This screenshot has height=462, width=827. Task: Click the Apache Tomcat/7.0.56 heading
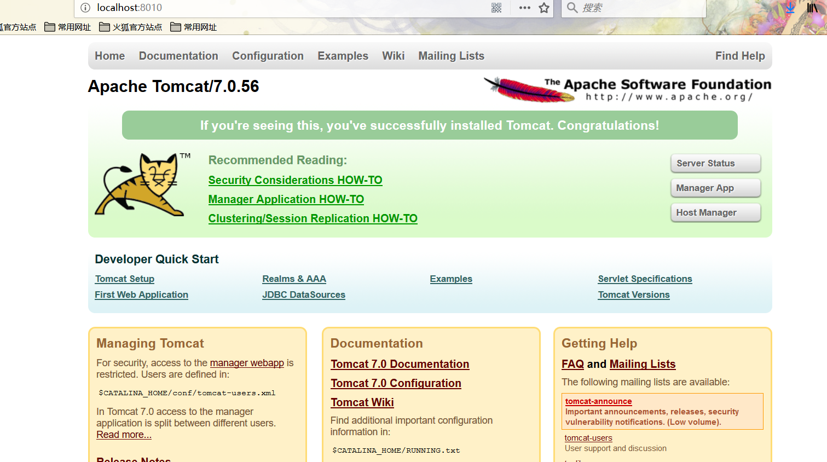click(x=174, y=86)
